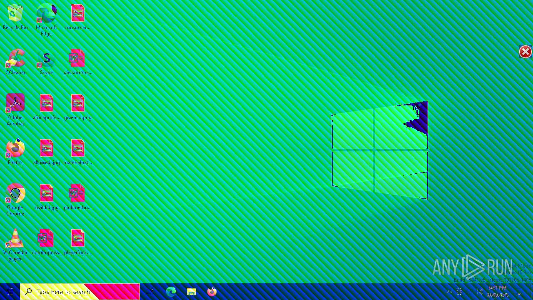Launch Firefox from the taskbar
The image size is (533, 300).
pos(212,292)
